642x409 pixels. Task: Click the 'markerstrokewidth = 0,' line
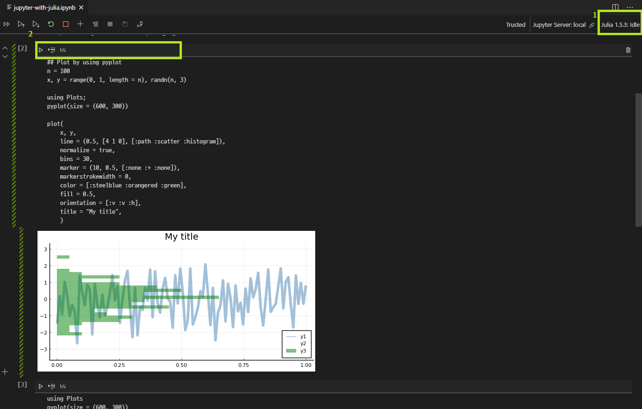click(x=96, y=176)
